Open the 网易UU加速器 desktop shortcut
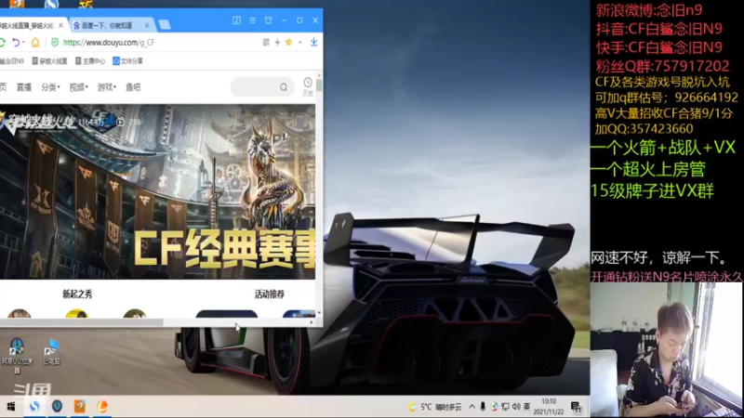Viewport: 744px width, 418px height. [17, 356]
